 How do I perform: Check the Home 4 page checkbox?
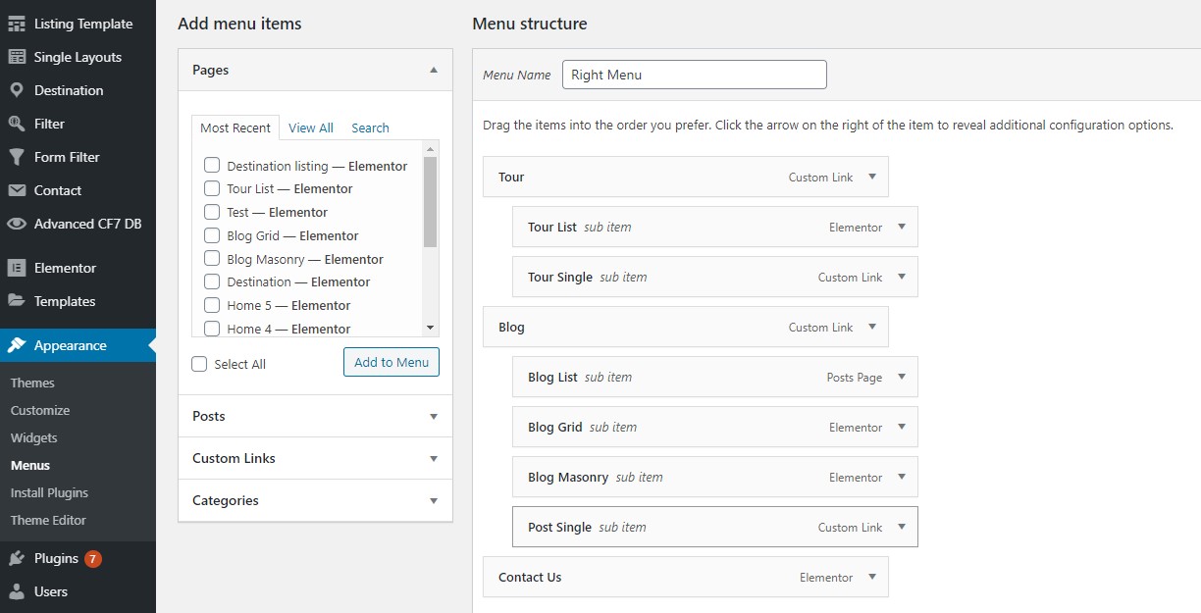pos(211,329)
